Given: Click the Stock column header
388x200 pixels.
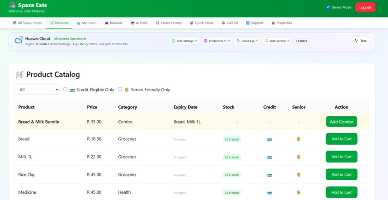Looking at the screenshot, I should (x=228, y=107).
